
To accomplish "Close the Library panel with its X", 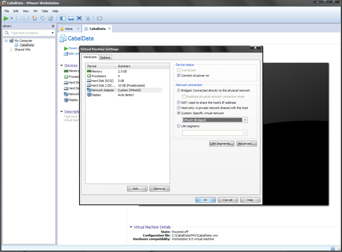I will click(53, 26).
